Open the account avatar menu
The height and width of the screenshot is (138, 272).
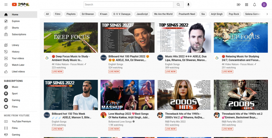264,4
